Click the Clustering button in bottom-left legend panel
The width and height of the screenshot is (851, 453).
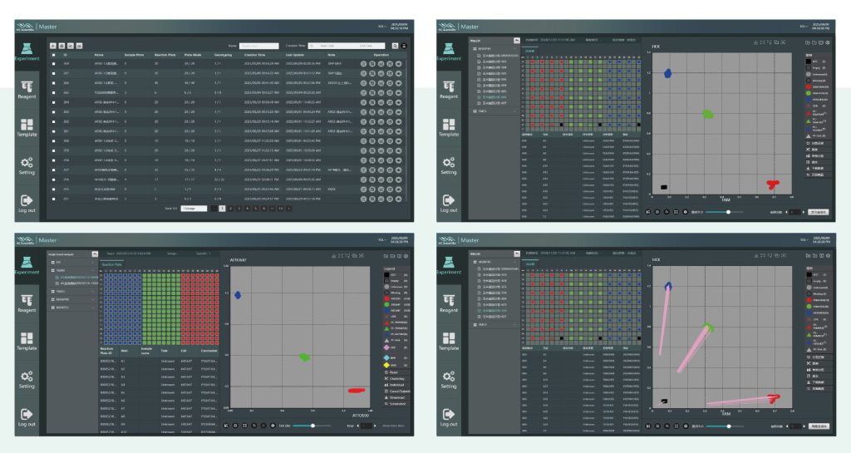396,379
